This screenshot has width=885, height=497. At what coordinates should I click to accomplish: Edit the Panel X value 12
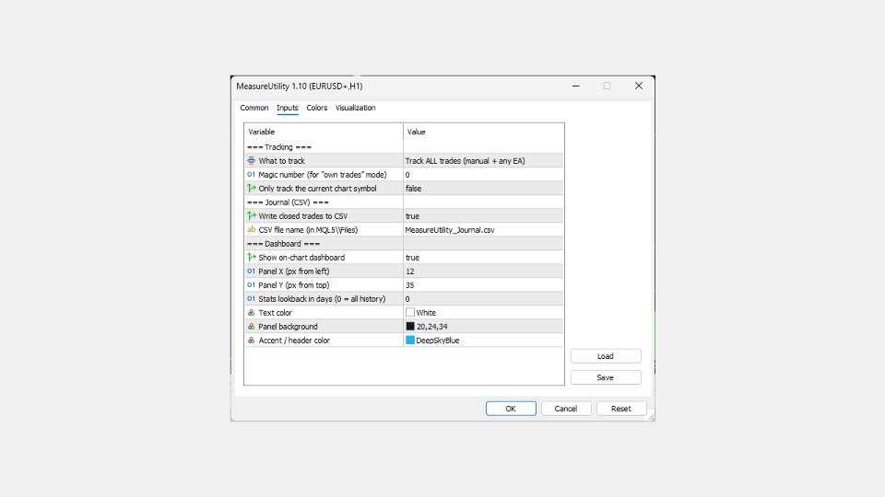click(x=483, y=271)
